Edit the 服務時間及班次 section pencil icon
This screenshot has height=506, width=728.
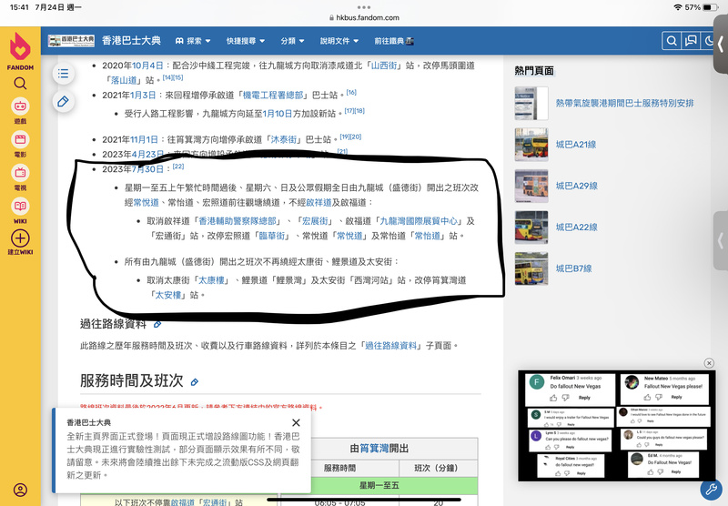coord(195,382)
